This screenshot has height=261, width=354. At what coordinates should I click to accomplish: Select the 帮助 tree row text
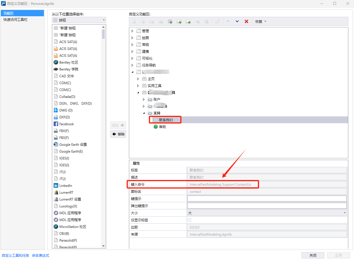tap(163, 127)
